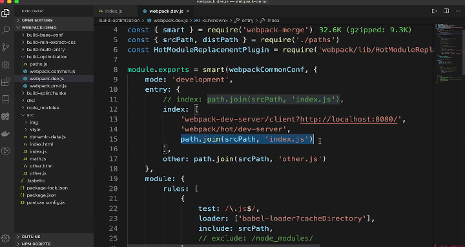Click the EXPLORER panel title
This screenshot has width=465, height=247.
[32, 11]
